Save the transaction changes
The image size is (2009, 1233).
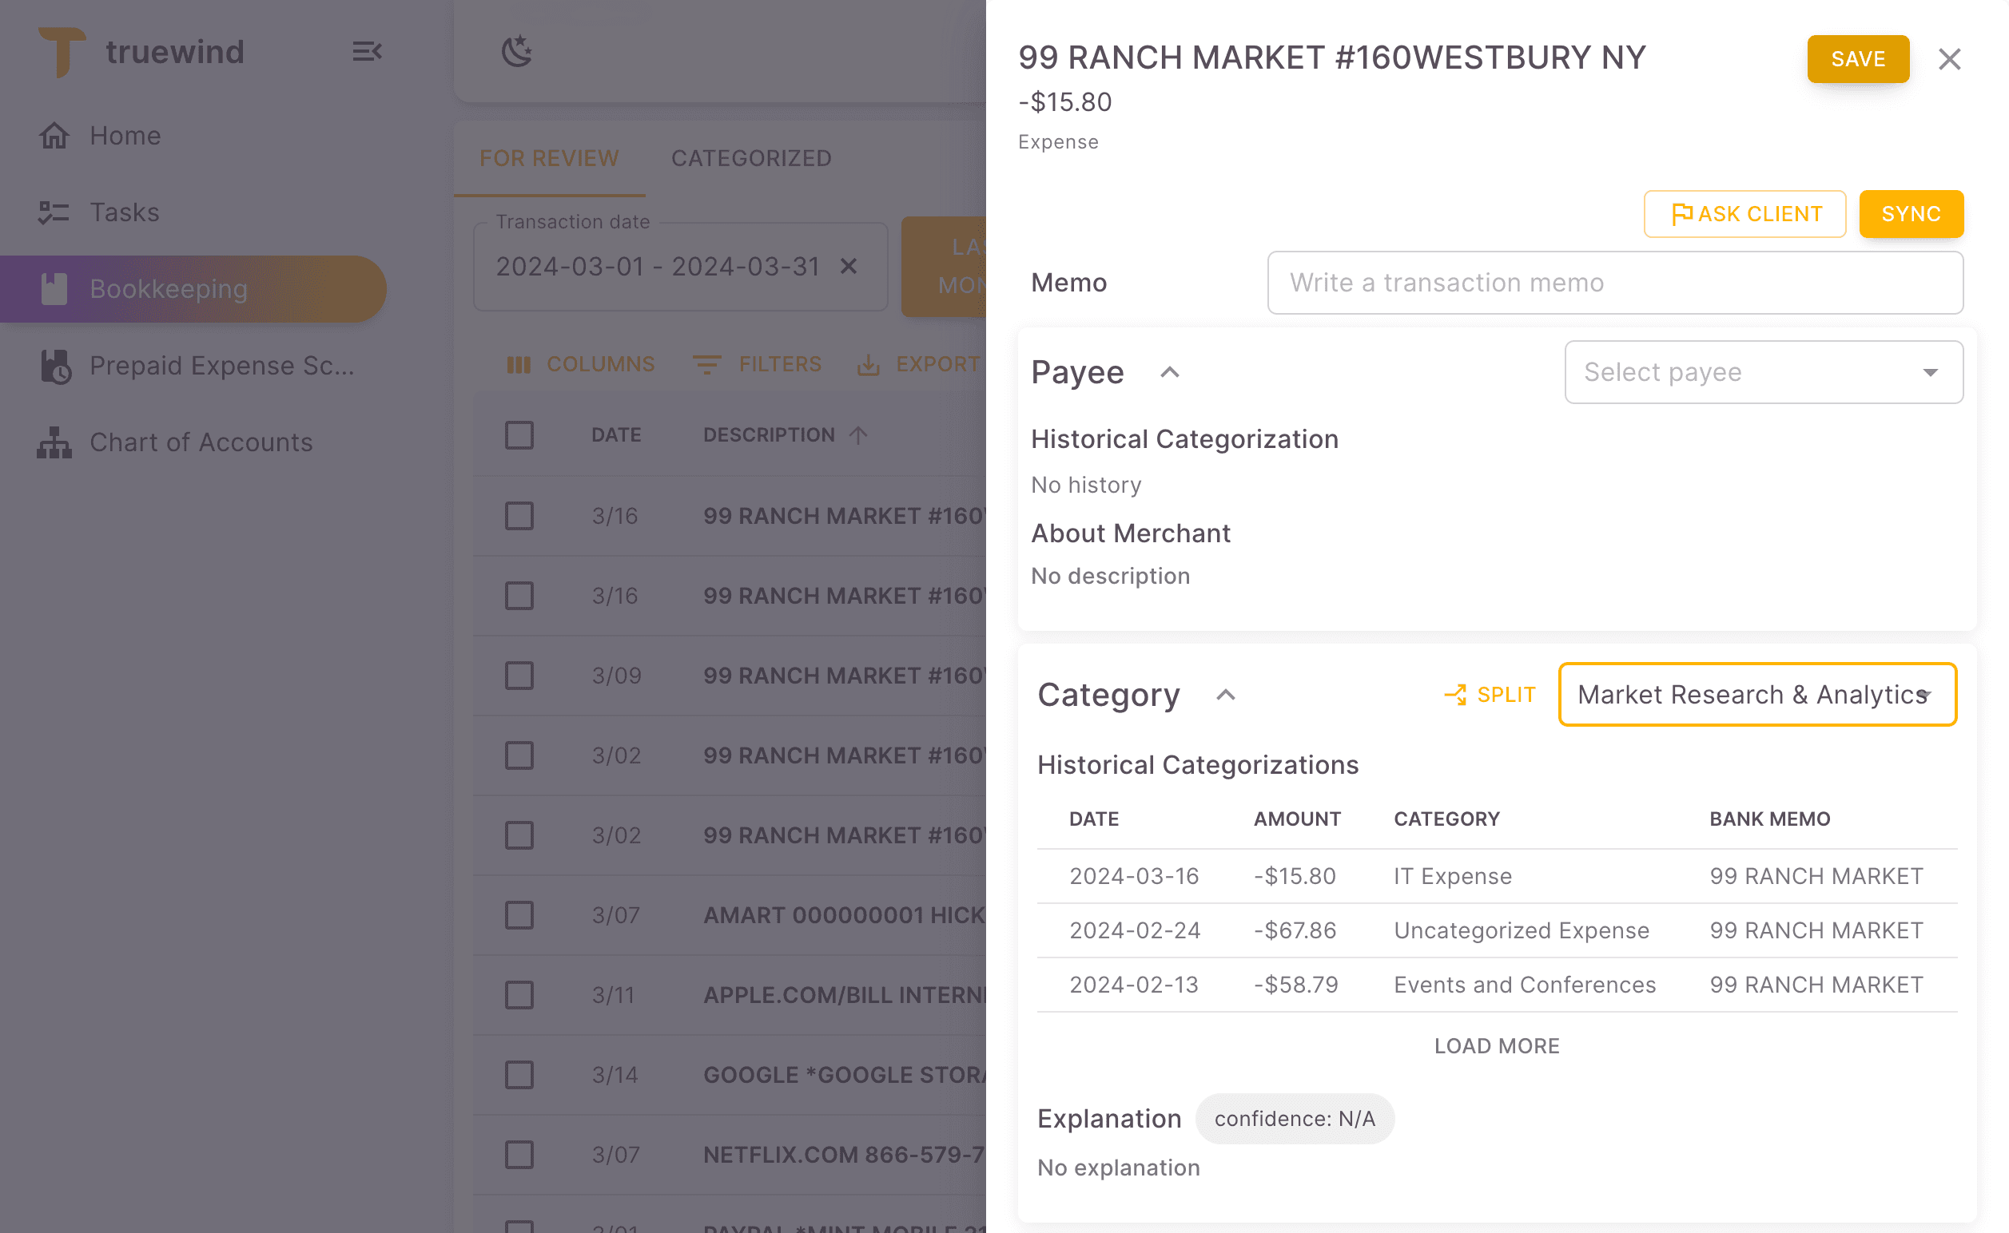pyautogui.click(x=1857, y=59)
